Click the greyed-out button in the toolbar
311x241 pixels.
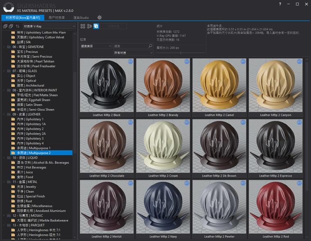click(114, 26)
